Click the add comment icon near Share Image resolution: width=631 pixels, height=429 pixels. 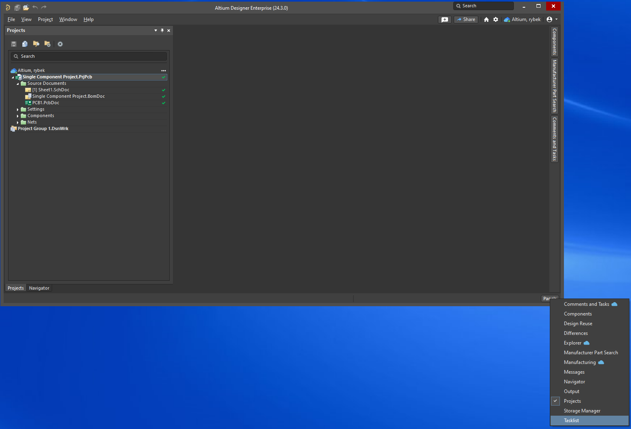coord(445,19)
